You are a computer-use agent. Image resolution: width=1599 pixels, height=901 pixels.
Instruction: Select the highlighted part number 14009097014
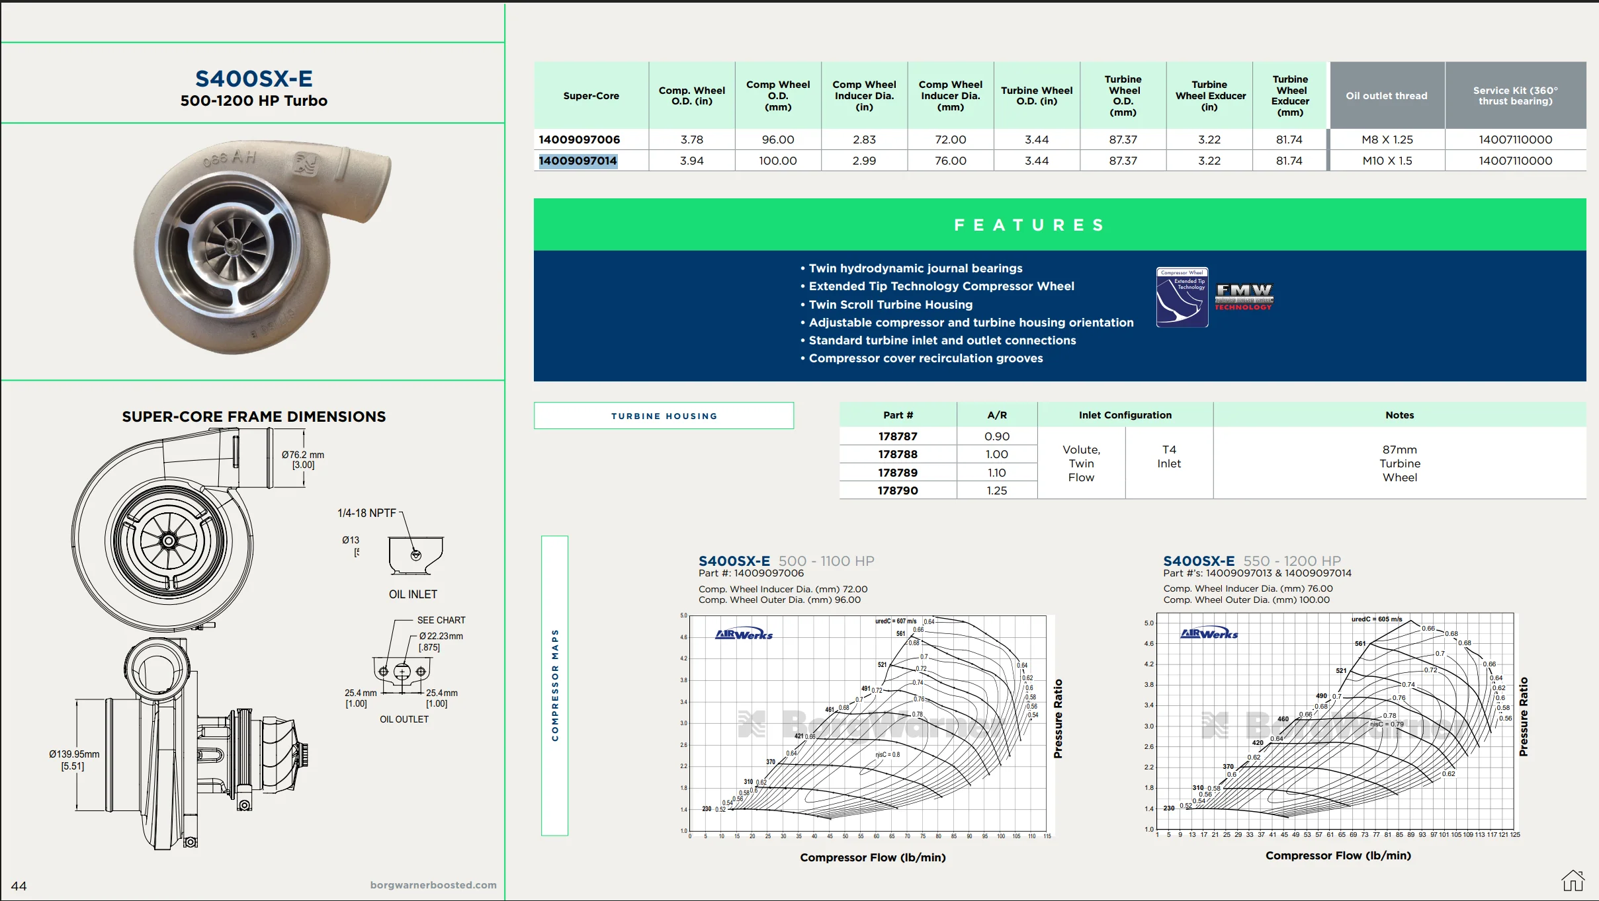pyautogui.click(x=578, y=161)
